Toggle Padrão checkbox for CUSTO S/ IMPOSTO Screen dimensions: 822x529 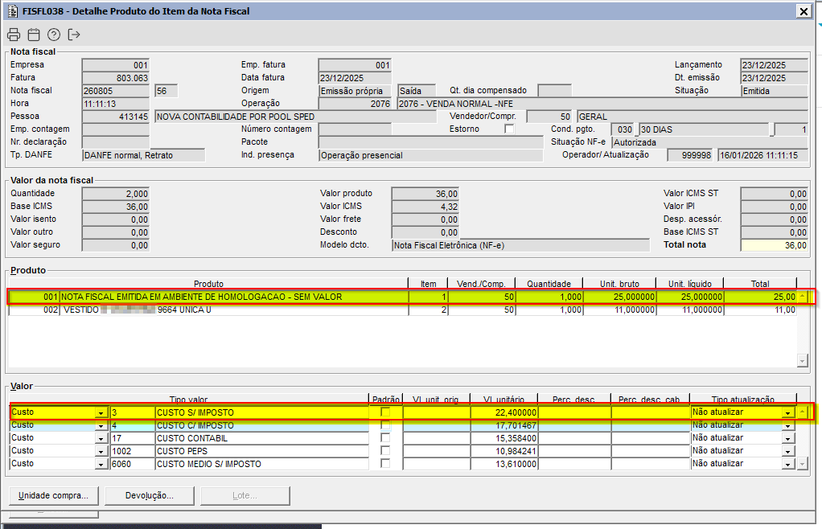point(385,412)
